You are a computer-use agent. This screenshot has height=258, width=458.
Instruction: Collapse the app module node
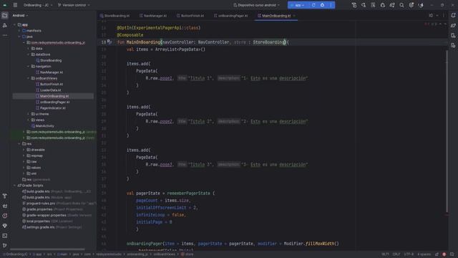[x=14, y=25]
